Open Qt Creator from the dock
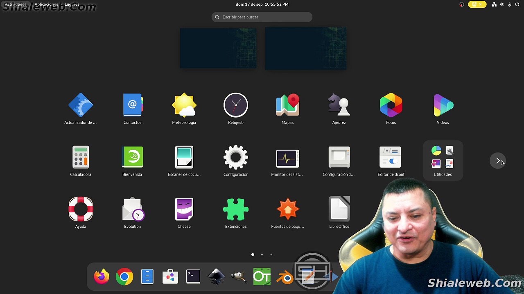 coord(262,276)
